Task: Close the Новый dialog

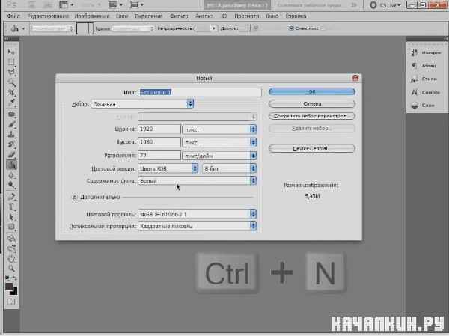Action: (x=355, y=78)
